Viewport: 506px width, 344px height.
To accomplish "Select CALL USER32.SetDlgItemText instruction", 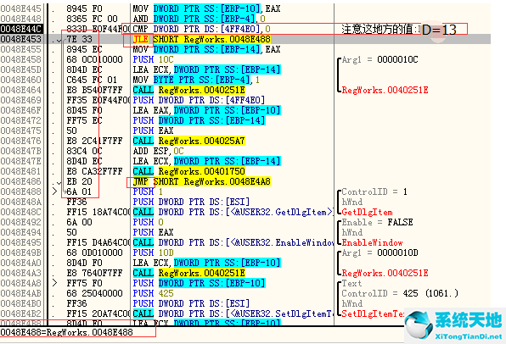I will pyautogui.click(x=233, y=313).
